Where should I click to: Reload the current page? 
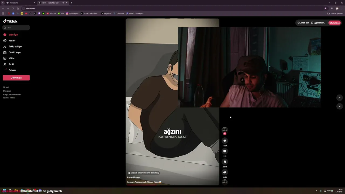pos(13,9)
